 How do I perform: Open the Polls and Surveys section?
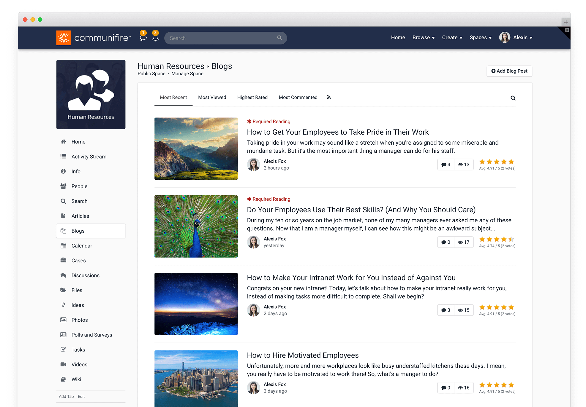tap(91, 335)
